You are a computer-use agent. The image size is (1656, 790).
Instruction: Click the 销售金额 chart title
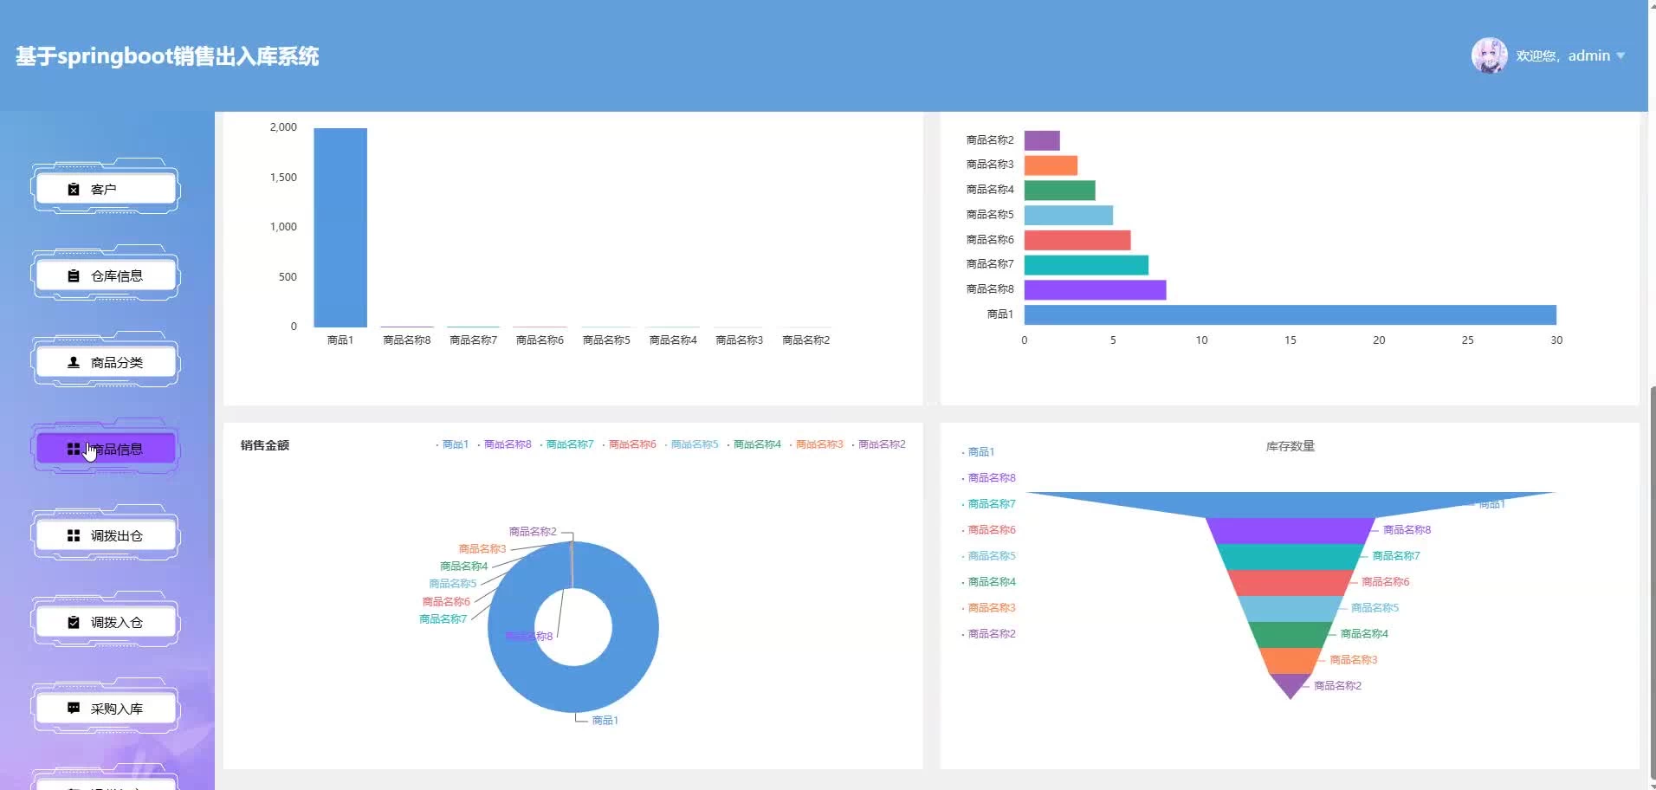coord(265,445)
